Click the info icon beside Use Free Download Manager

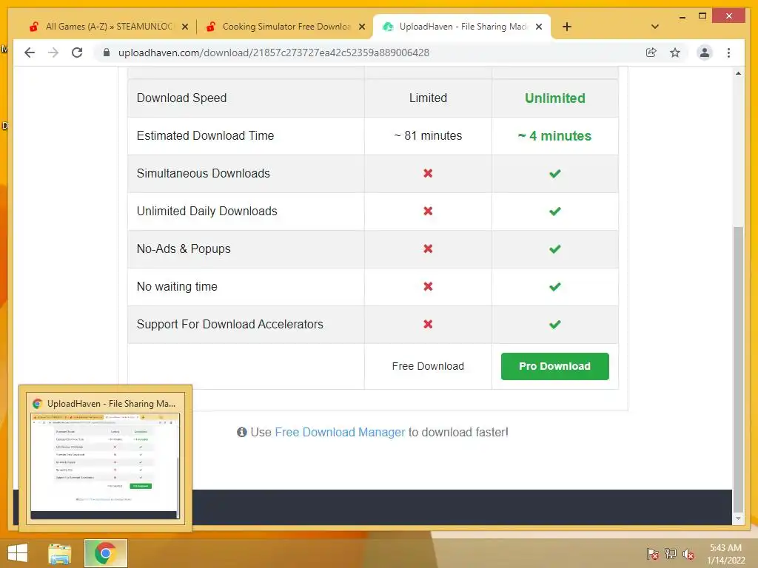tap(242, 432)
